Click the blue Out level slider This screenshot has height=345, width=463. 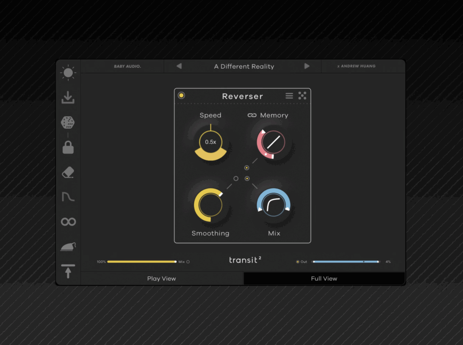tap(345, 262)
